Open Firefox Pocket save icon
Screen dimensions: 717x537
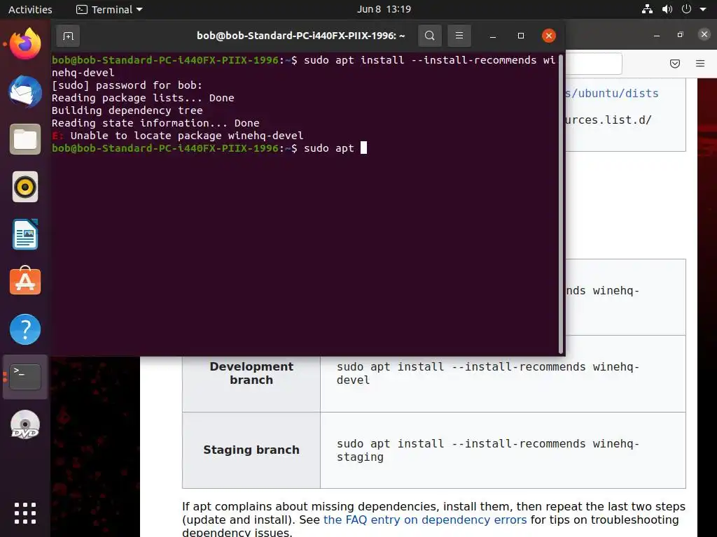tap(675, 64)
